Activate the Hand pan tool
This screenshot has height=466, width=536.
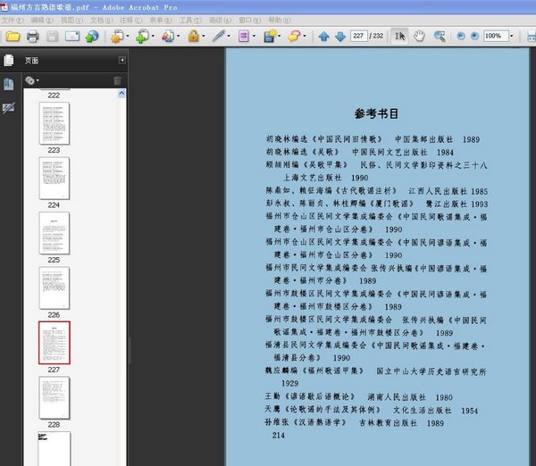[x=419, y=36]
